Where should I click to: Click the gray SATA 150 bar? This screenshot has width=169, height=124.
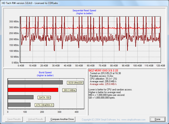(21, 97)
